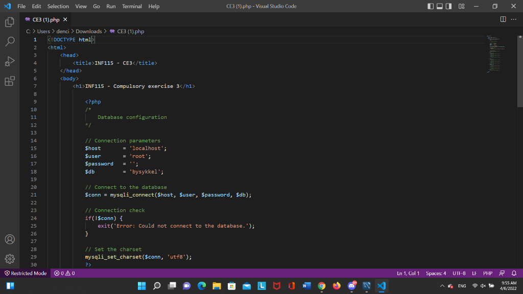Open the File menu
This screenshot has width=523, height=294.
[21, 6]
